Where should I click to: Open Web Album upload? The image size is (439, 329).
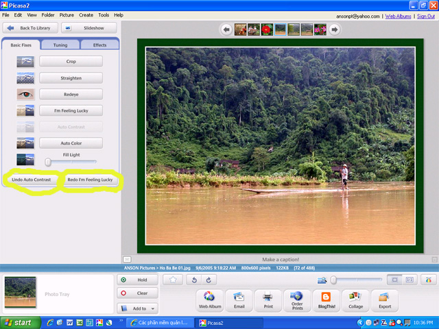click(x=210, y=300)
